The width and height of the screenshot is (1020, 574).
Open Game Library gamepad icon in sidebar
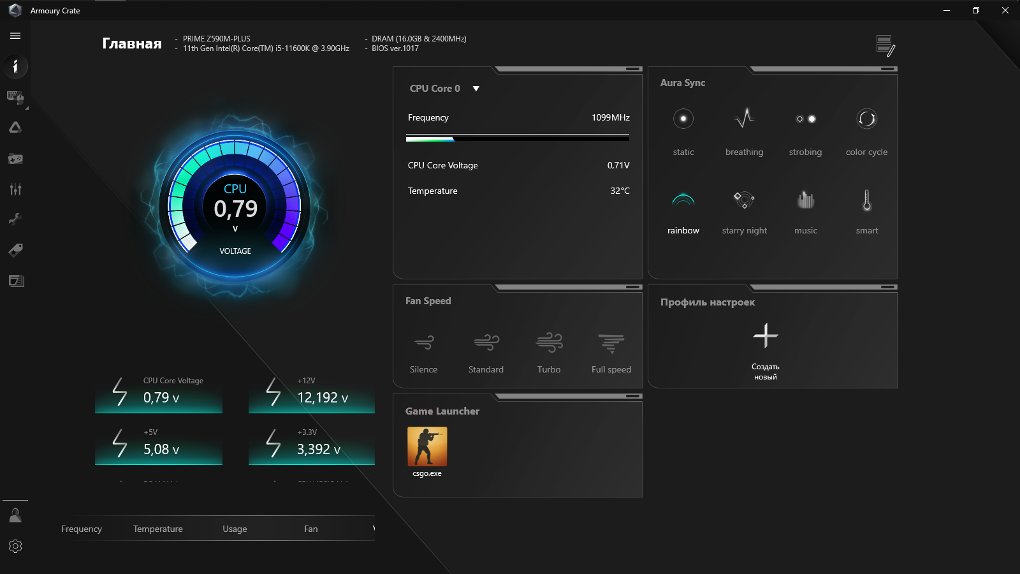pyautogui.click(x=15, y=158)
